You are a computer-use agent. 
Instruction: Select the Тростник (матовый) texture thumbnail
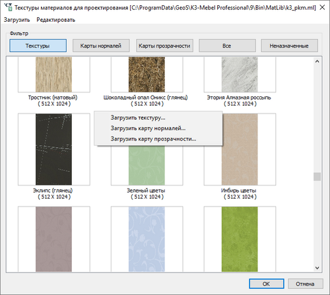(54, 75)
